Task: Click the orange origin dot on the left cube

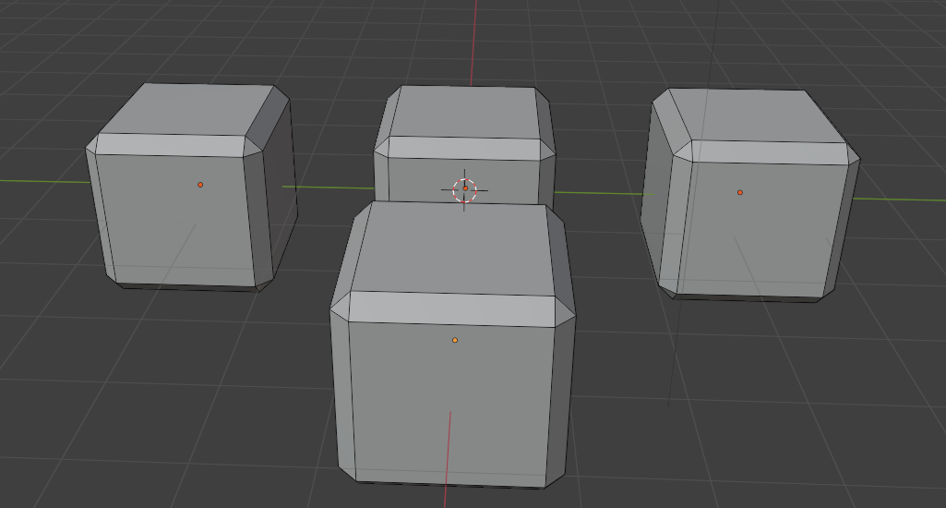Action: 200,185
